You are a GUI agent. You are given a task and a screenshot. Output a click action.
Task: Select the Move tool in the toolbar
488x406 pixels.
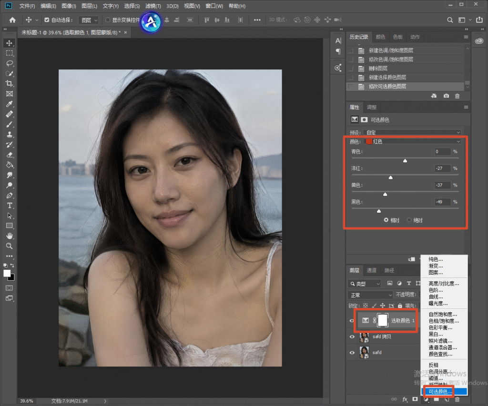click(10, 43)
